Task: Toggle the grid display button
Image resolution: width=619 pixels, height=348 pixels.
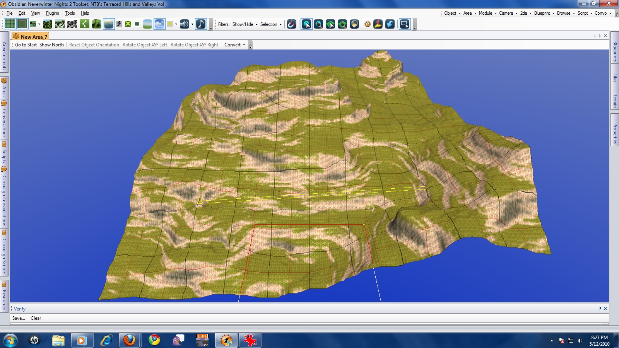Action: click(x=10, y=24)
